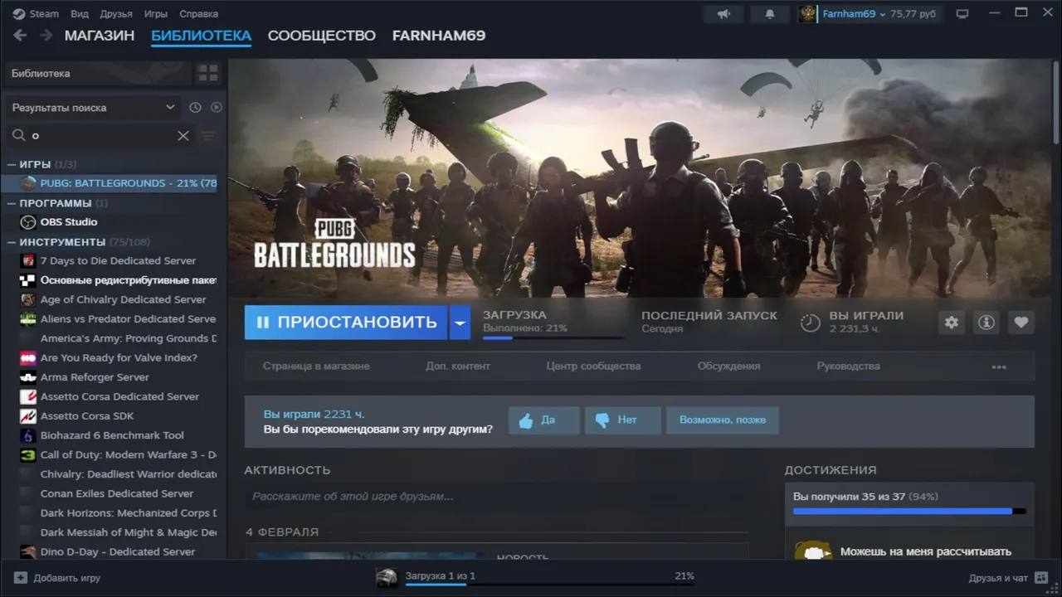
Task: Select Age of Chivalry Dedicated Server
Action: point(117,299)
